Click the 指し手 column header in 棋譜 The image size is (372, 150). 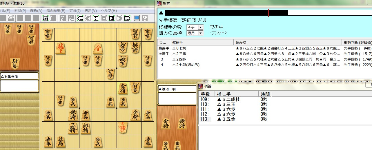(237, 94)
